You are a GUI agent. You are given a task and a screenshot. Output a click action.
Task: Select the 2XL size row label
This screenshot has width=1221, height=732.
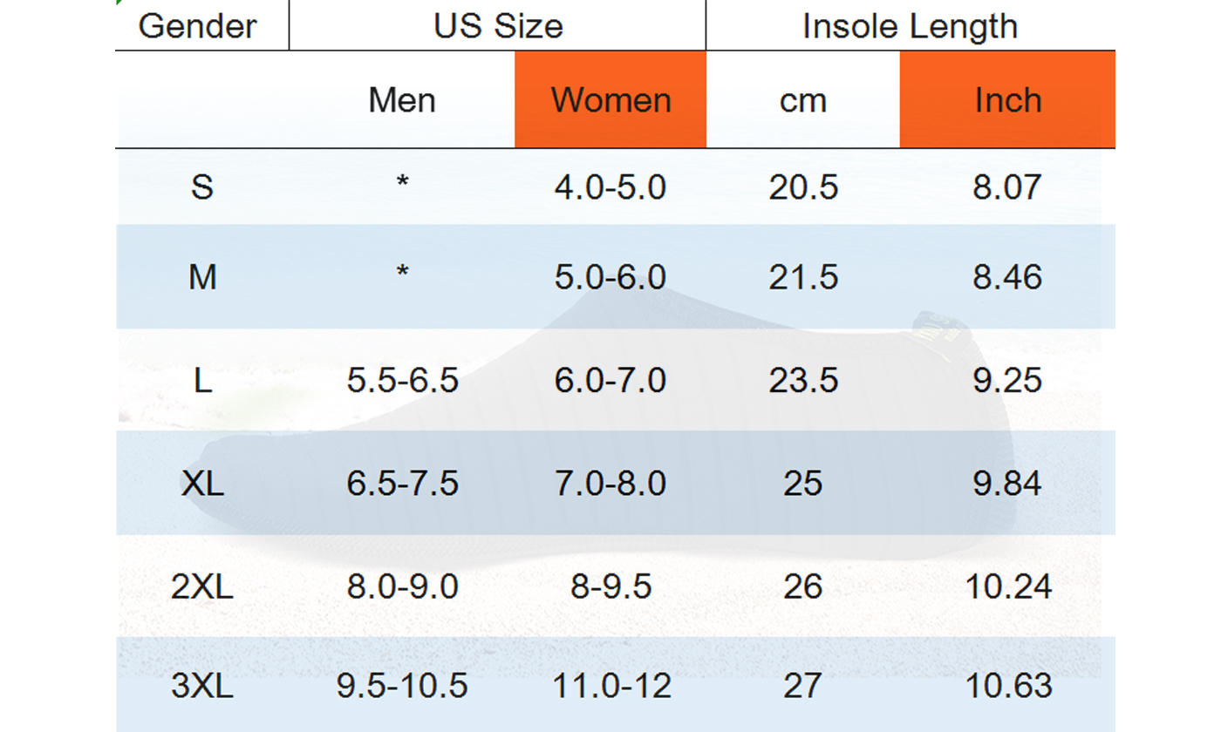click(201, 586)
